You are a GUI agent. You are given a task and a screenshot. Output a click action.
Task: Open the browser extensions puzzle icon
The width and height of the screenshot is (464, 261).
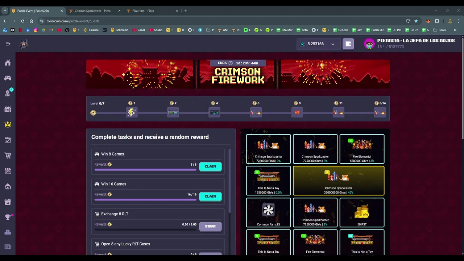pos(437,21)
